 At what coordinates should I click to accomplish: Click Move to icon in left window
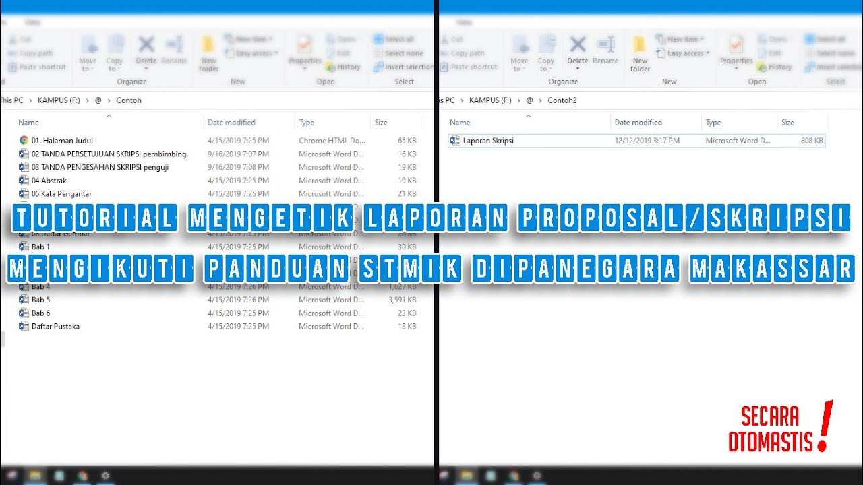[88, 53]
